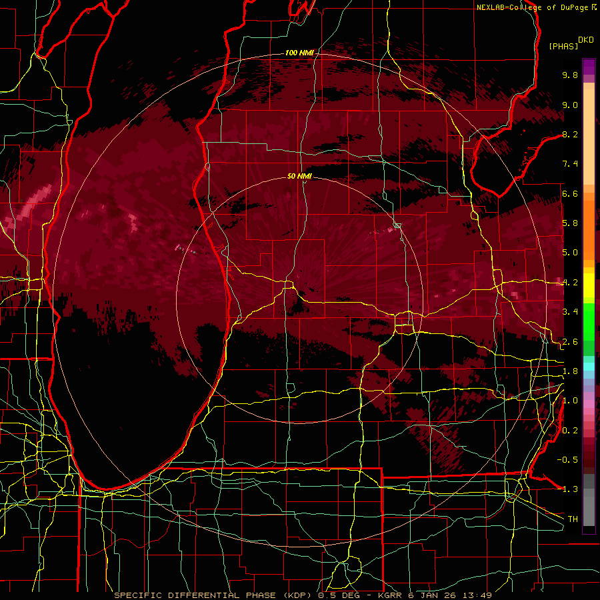
Task: Click the 9.0 scale value label
Action: click(x=570, y=105)
